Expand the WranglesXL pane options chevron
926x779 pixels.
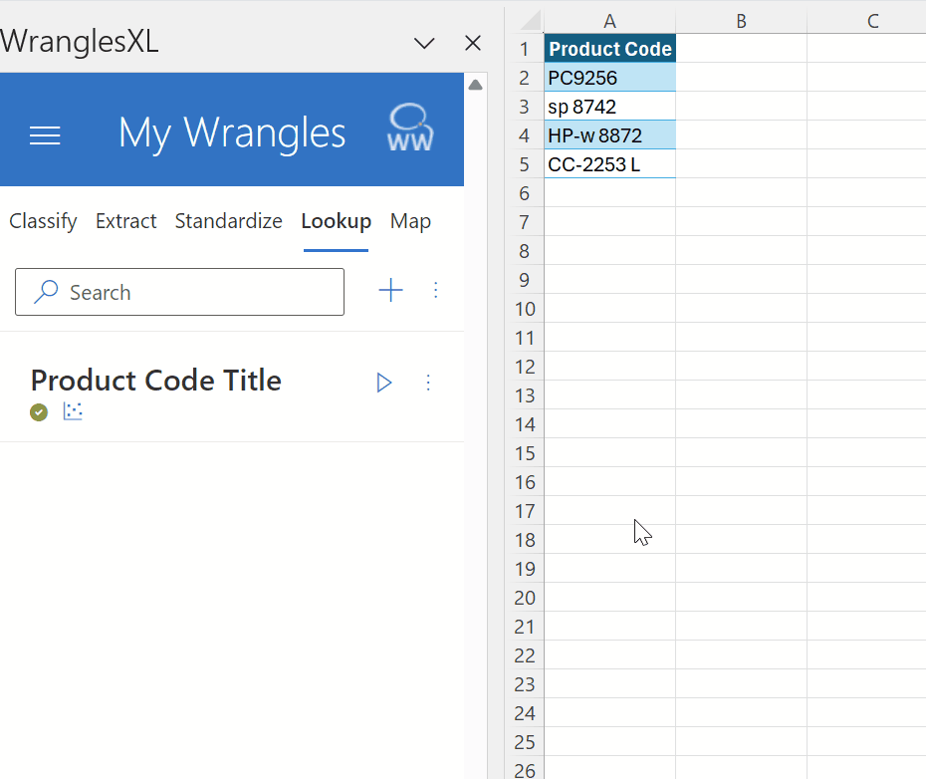[424, 43]
